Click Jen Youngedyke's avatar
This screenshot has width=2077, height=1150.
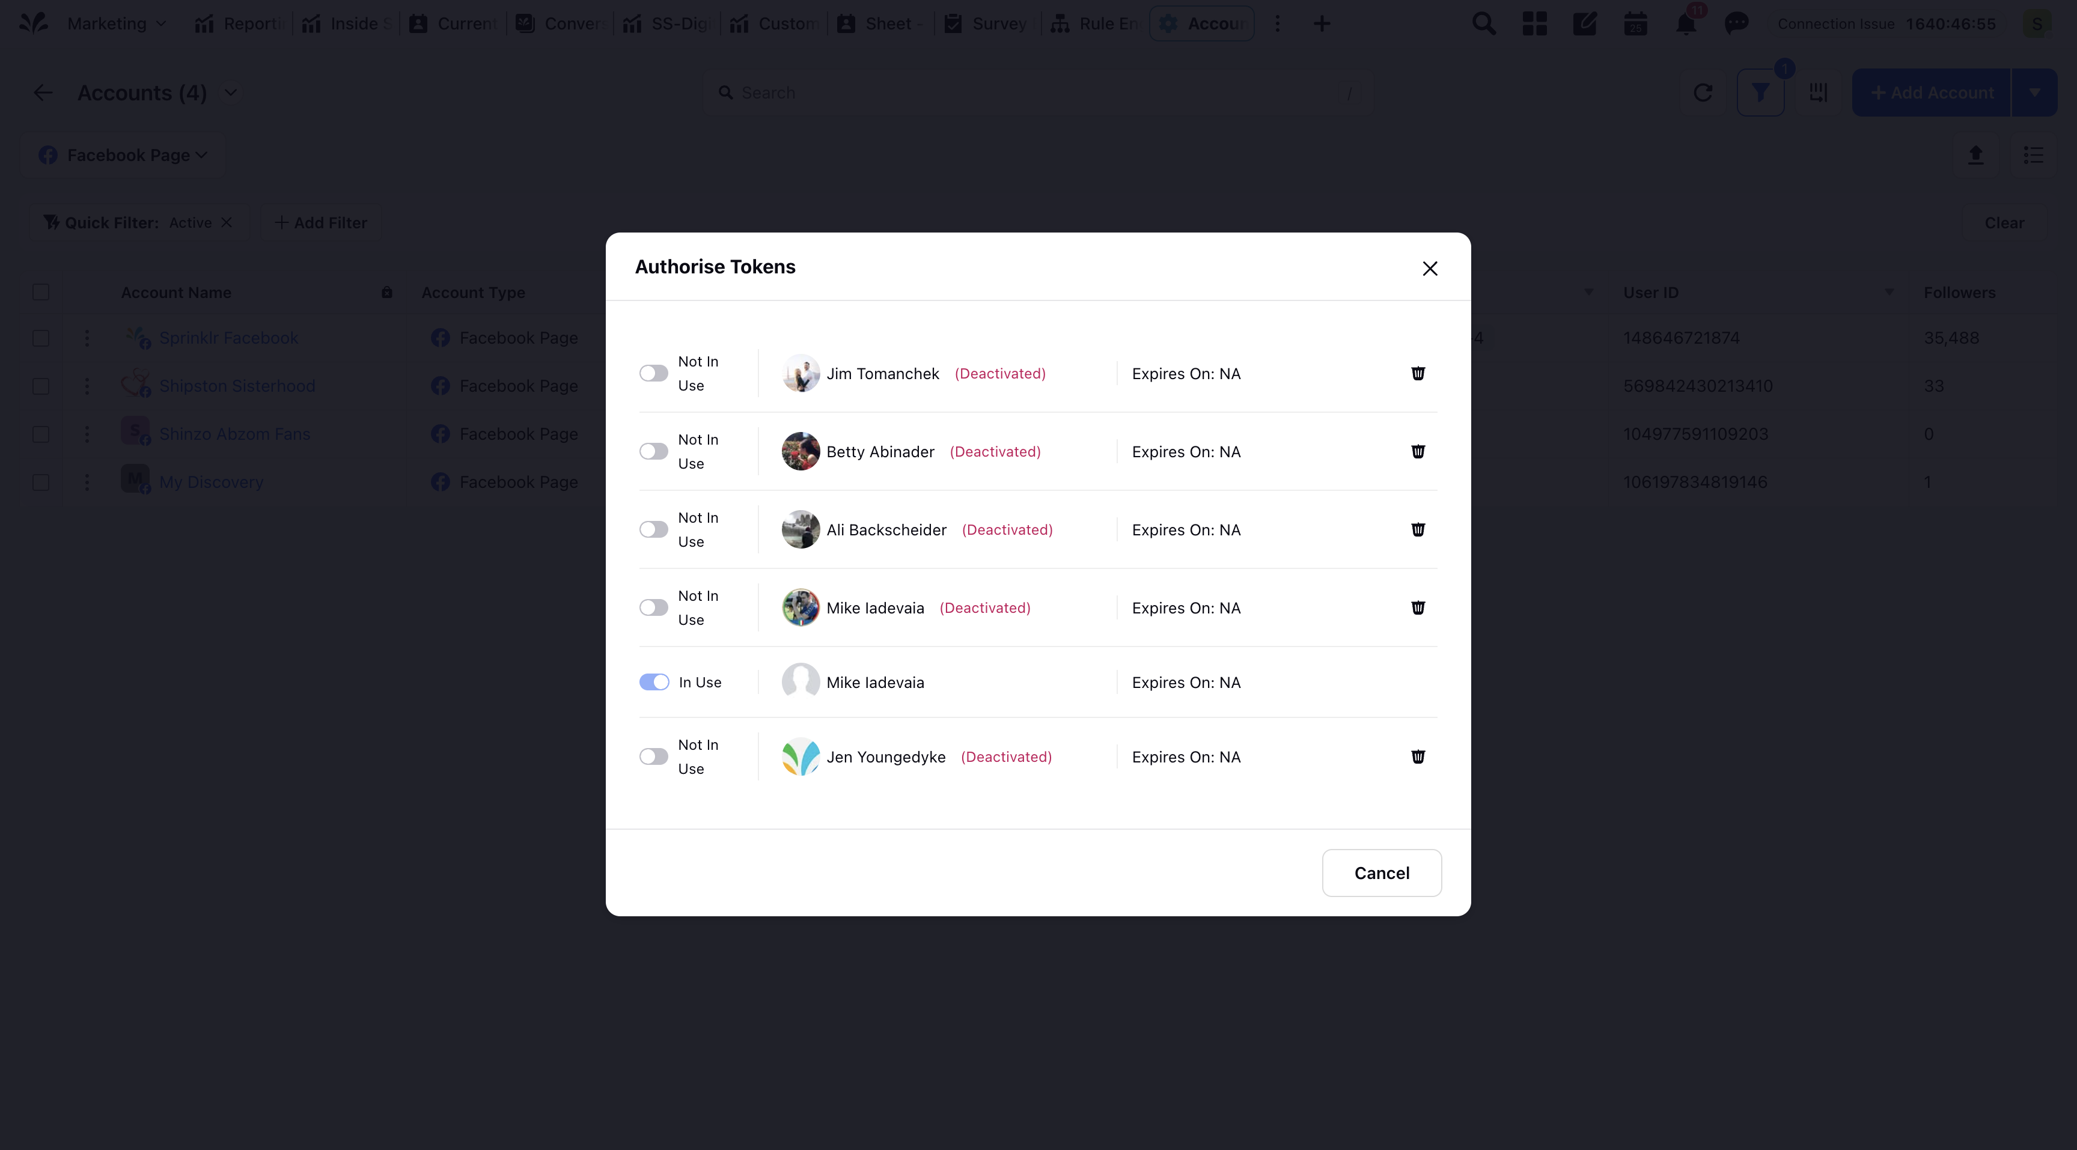coord(801,756)
